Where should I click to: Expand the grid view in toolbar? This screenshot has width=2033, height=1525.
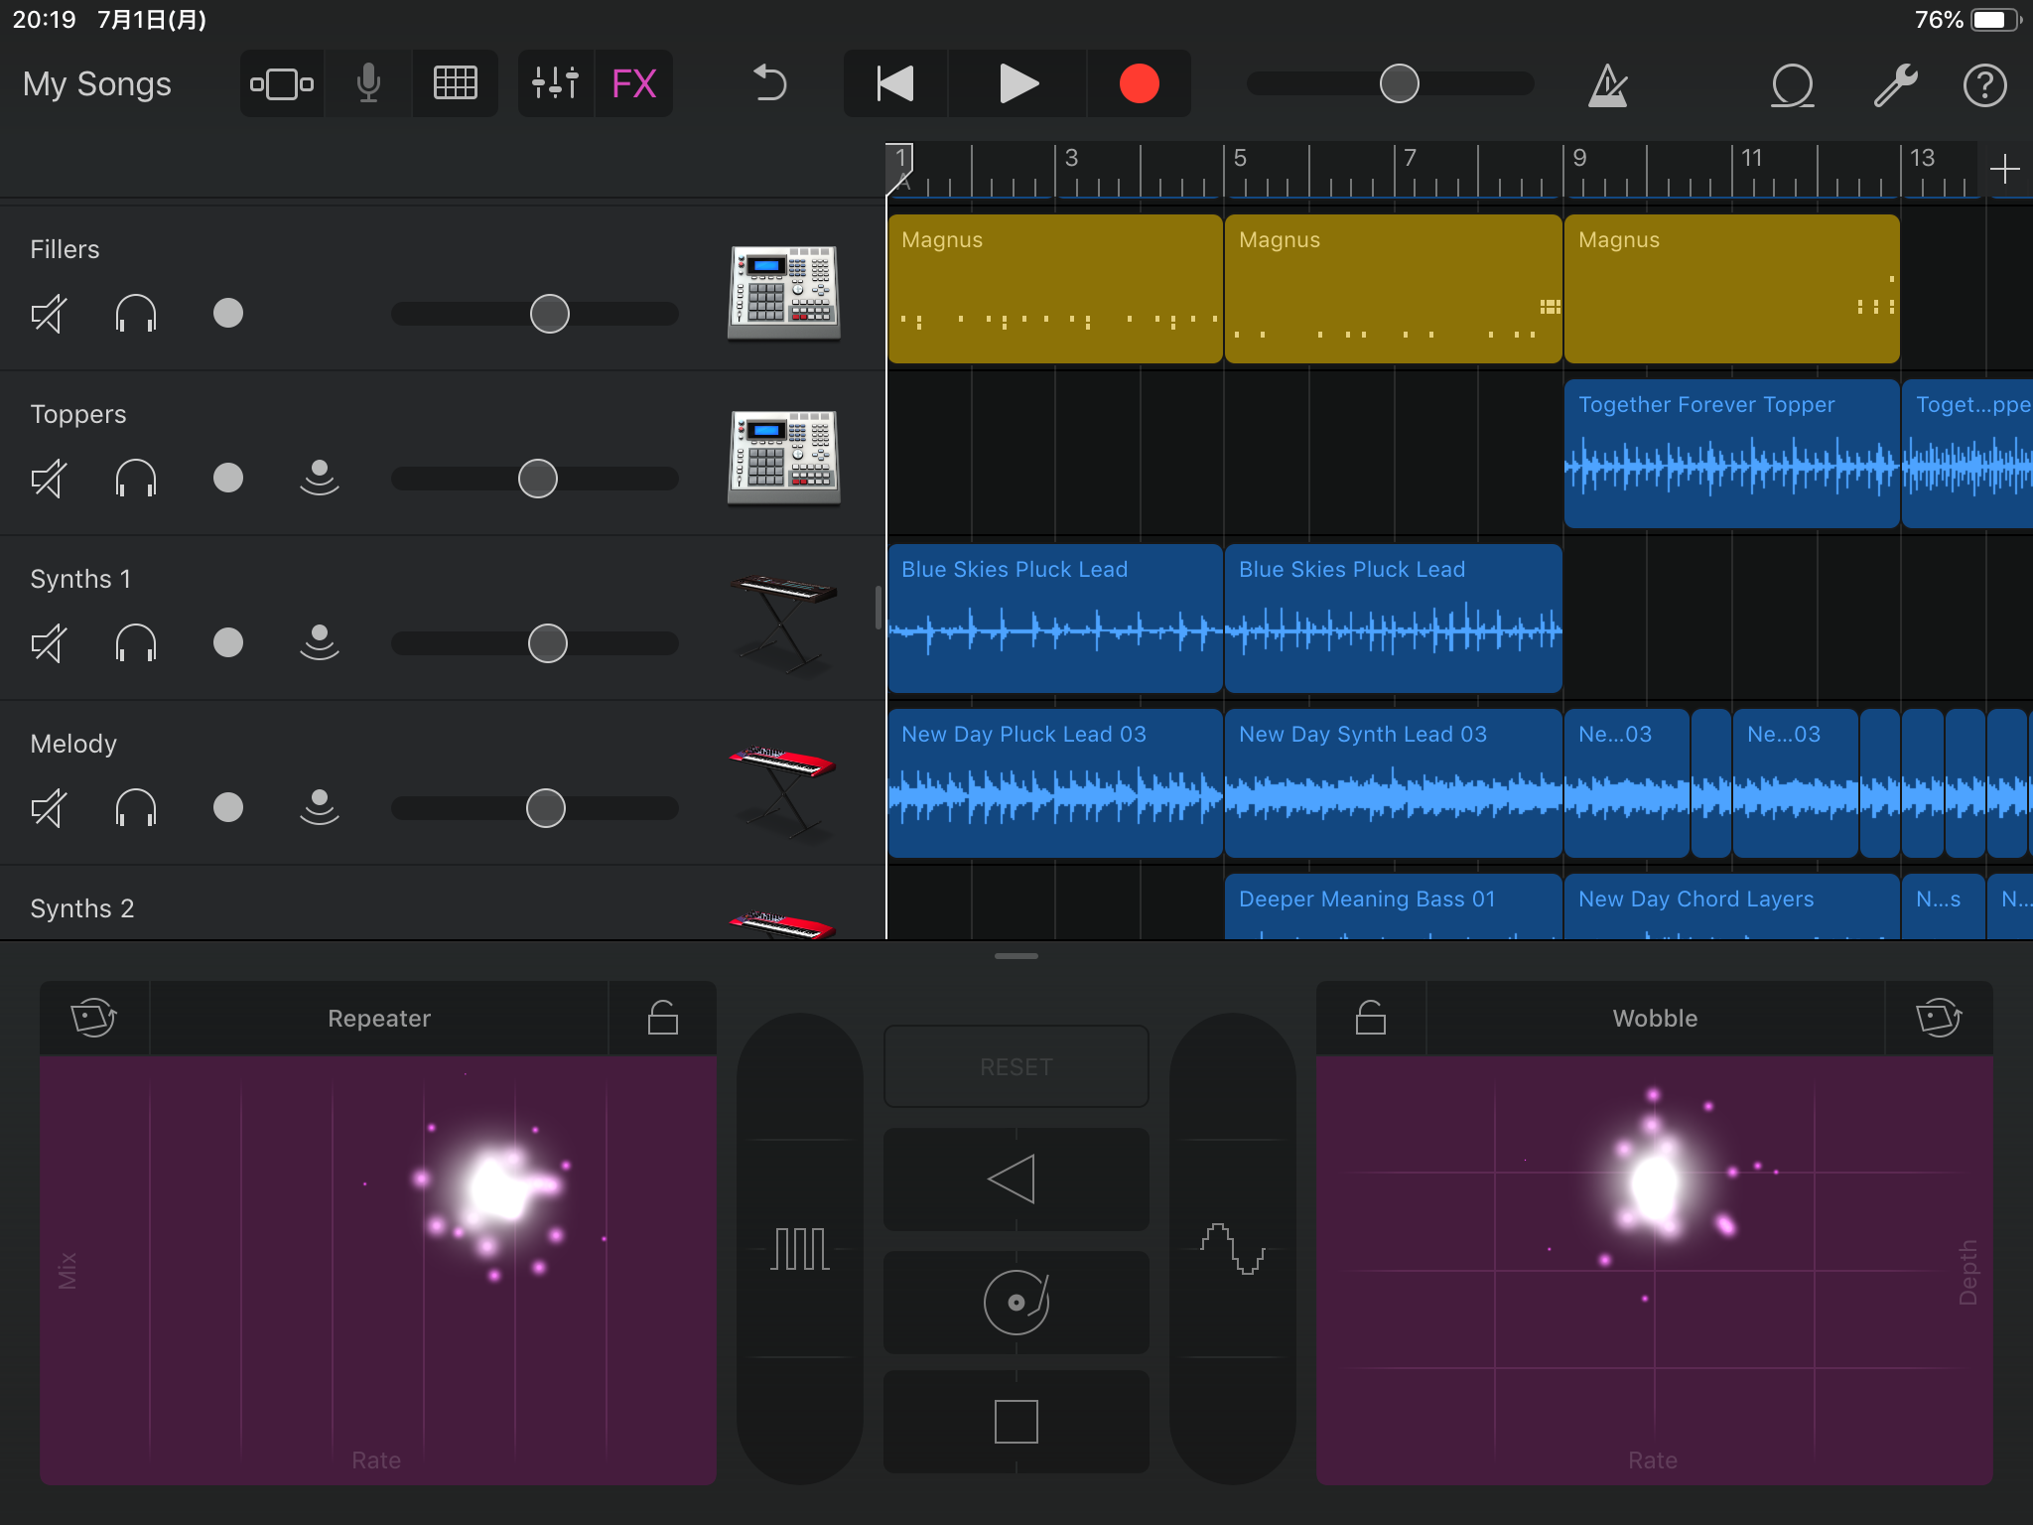455,81
